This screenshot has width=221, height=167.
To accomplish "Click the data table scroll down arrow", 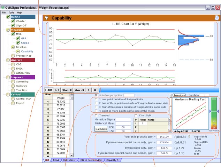I will click(71, 155).
